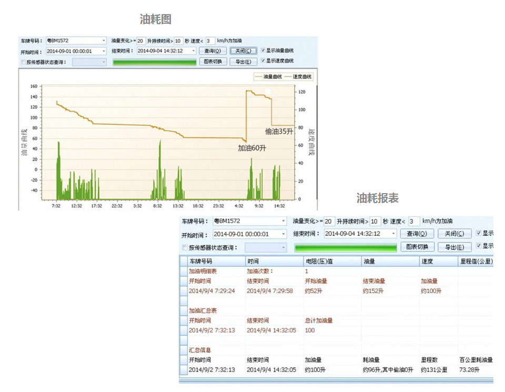Viewport: 505px width, 392px height.
Task: Click 车牌号码 column header in table
Action: tap(216, 261)
